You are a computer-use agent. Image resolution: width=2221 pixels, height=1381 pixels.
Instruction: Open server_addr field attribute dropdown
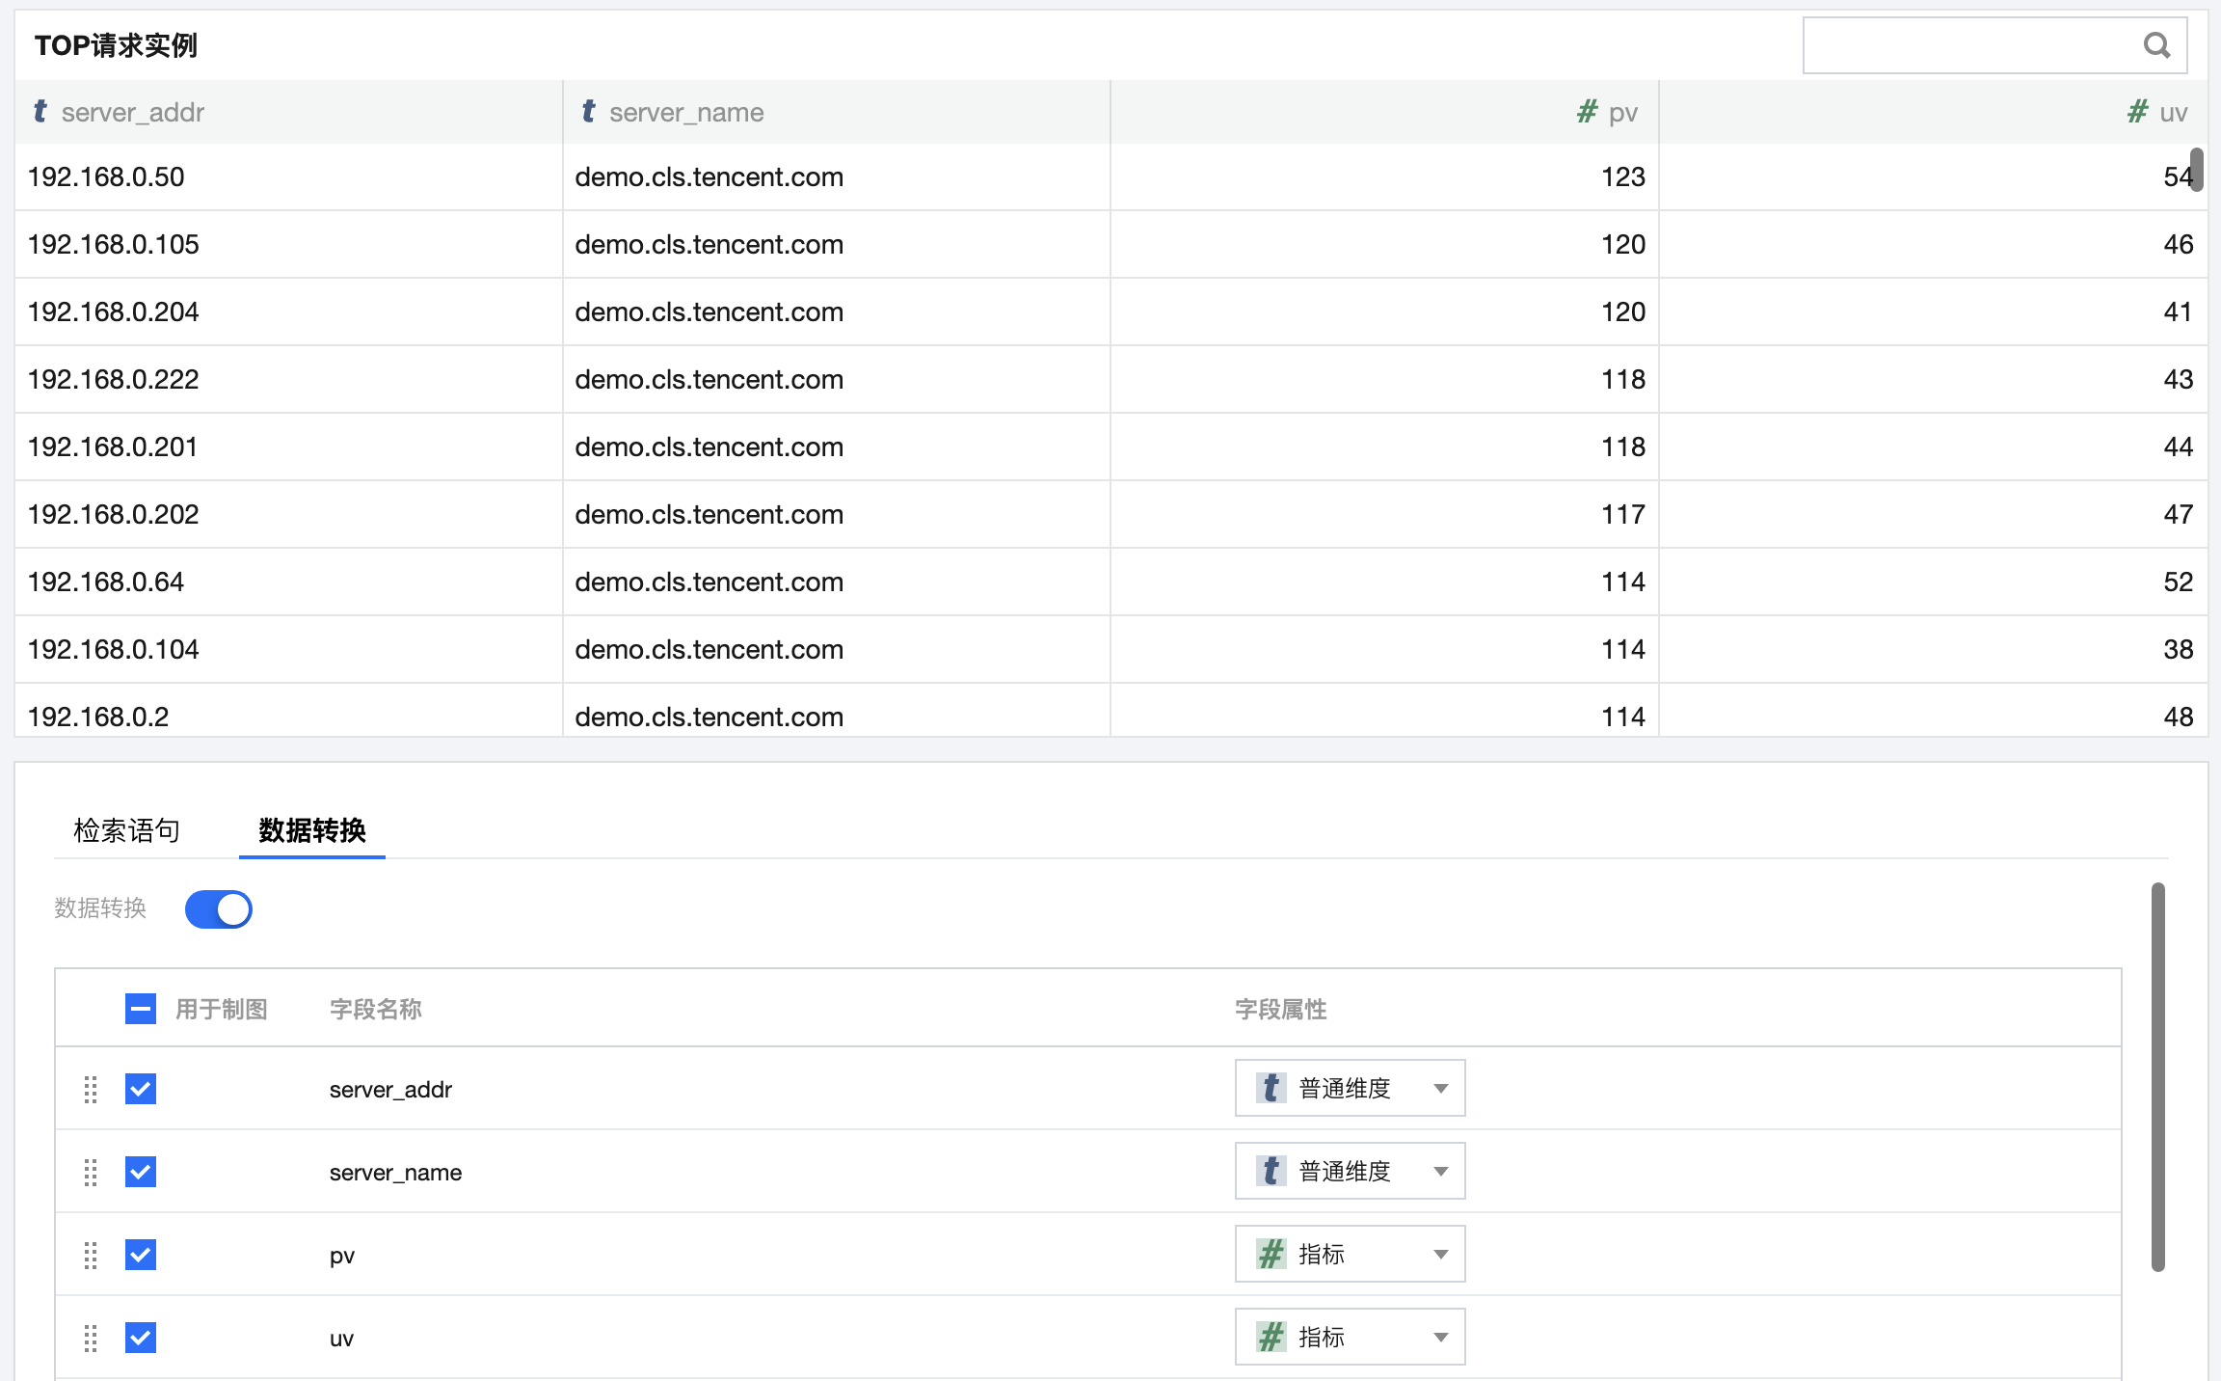coord(1350,1089)
